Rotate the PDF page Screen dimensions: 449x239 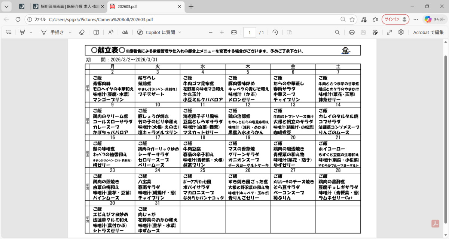[x=275, y=33]
